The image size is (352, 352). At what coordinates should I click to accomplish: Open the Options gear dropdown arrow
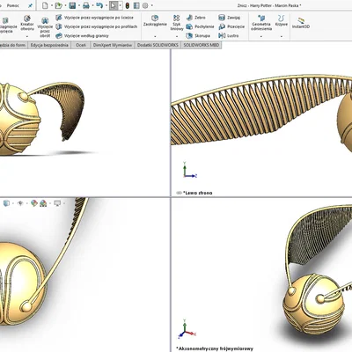point(151,5)
